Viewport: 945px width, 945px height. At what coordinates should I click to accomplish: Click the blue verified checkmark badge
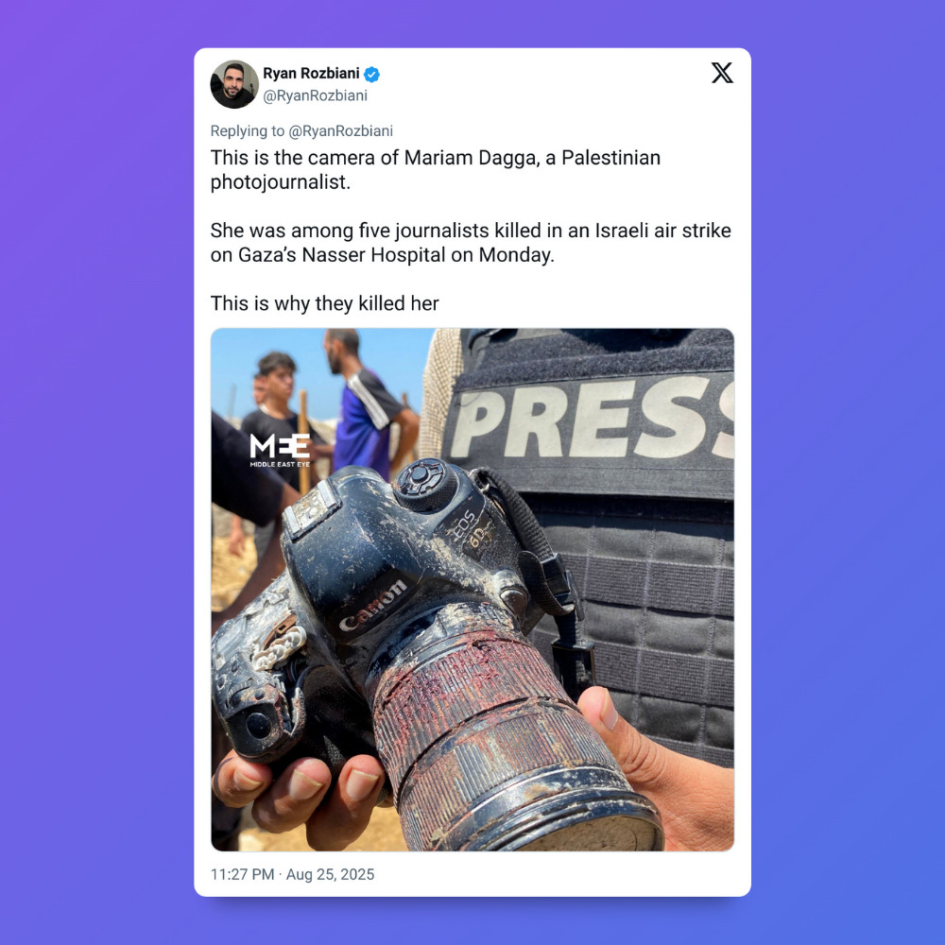tap(371, 74)
